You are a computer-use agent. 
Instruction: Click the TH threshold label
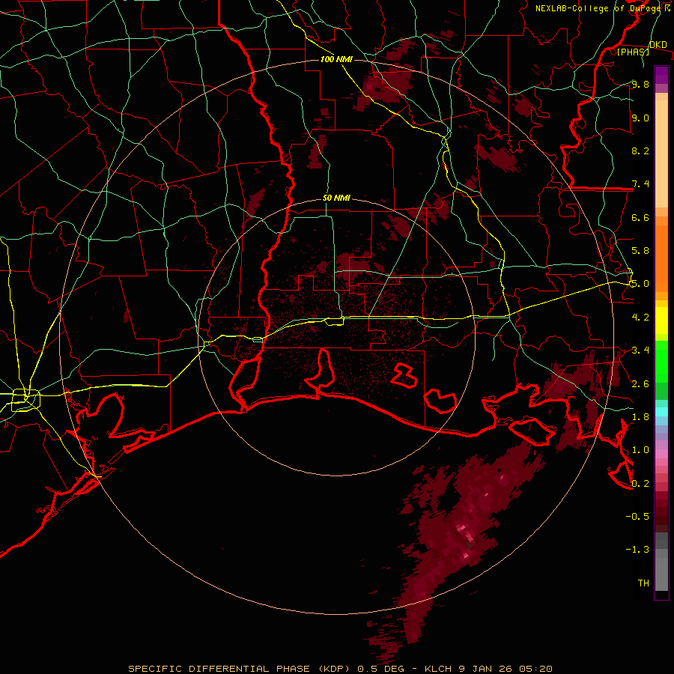coord(643,583)
